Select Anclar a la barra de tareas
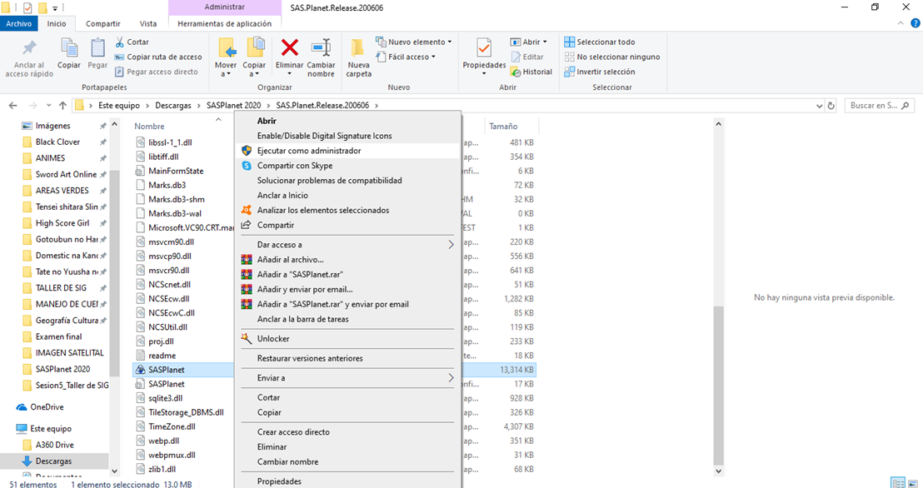The width and height of the screenshot is (923, 488). click(347, 319)
